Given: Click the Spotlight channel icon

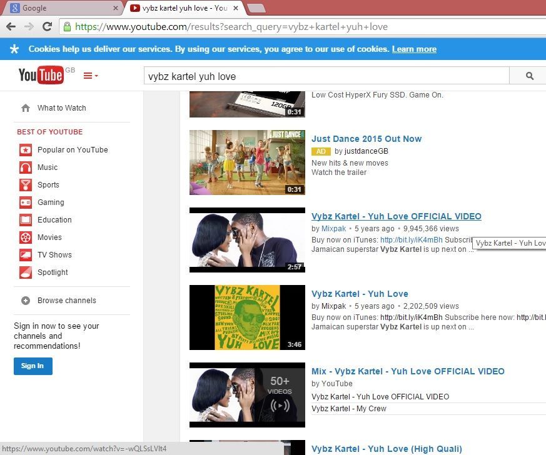Looking at the screenshot, I should [x=26, y=272].
